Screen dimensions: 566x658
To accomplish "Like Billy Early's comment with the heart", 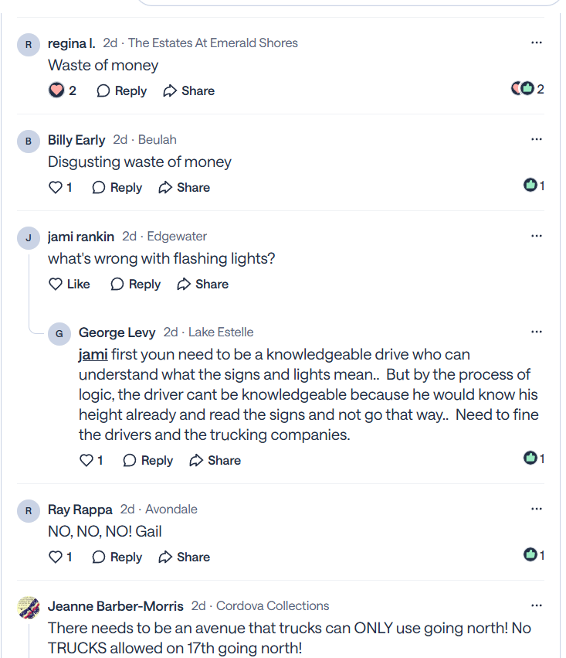I will point(56,187).
